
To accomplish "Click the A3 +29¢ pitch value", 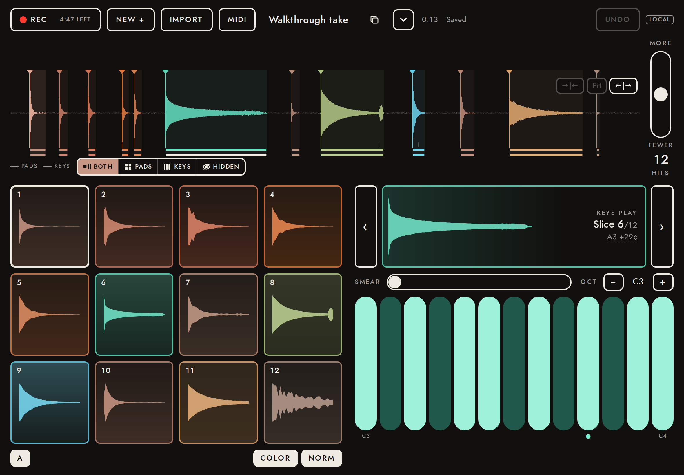I will (622, 237).
